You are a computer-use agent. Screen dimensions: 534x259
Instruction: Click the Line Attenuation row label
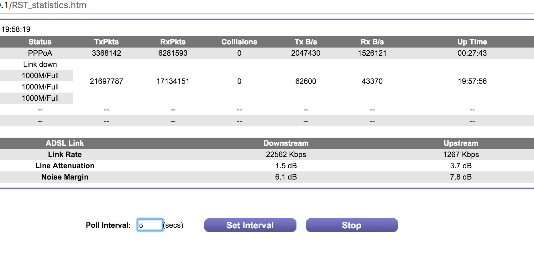tap(65, 166)
